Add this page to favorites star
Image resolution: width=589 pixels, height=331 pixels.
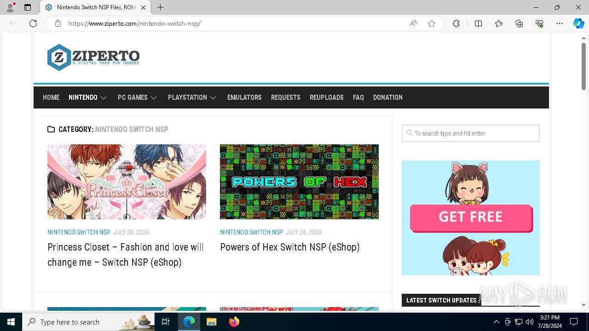click(432, 23)
